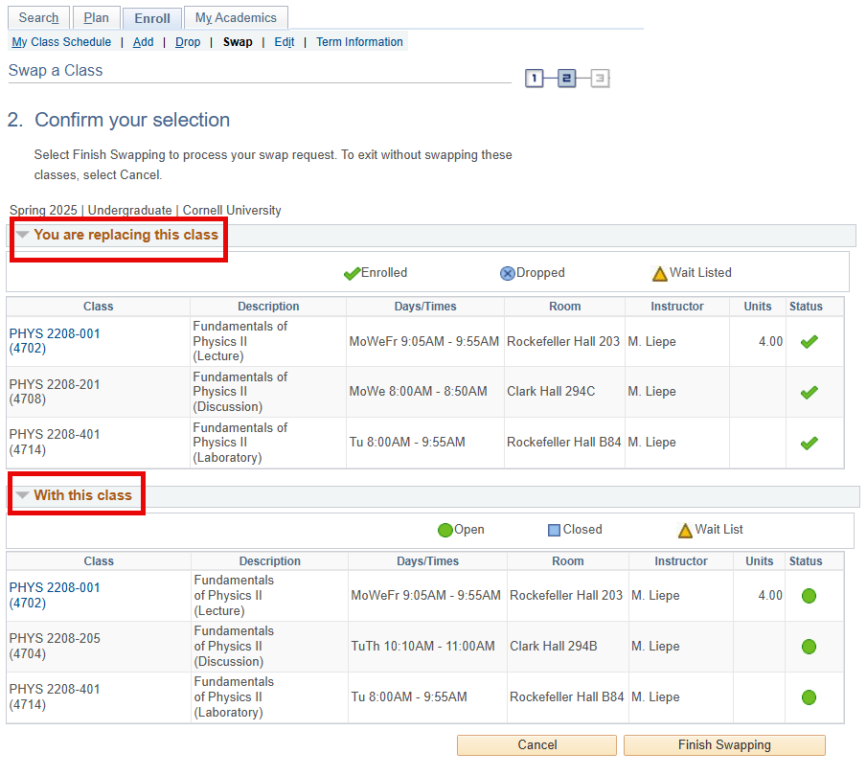The width and height of the screenshot is (867, 776).
Task: Click the Open green circle legend icon
Action: tap(445, 530)
